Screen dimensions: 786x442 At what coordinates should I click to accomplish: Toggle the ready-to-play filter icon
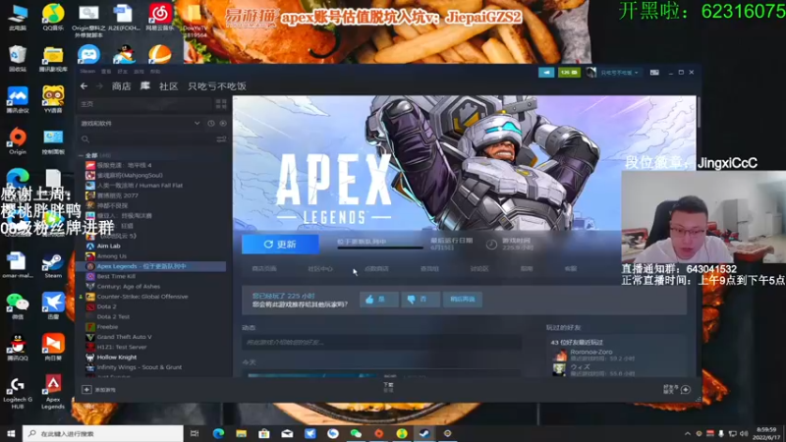click(x=223, y=124)
